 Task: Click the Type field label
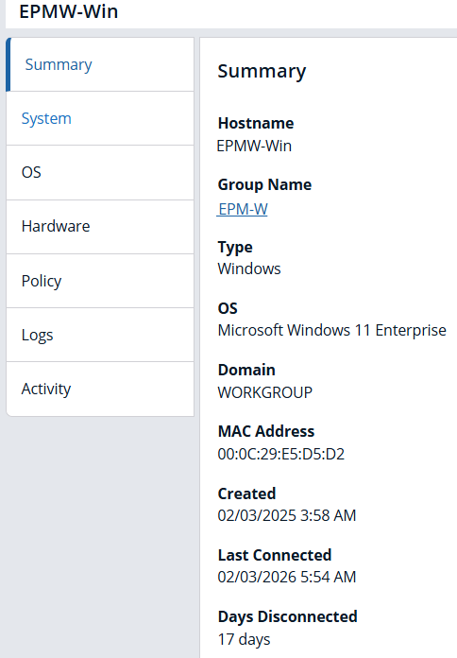[x=235, y=247]
